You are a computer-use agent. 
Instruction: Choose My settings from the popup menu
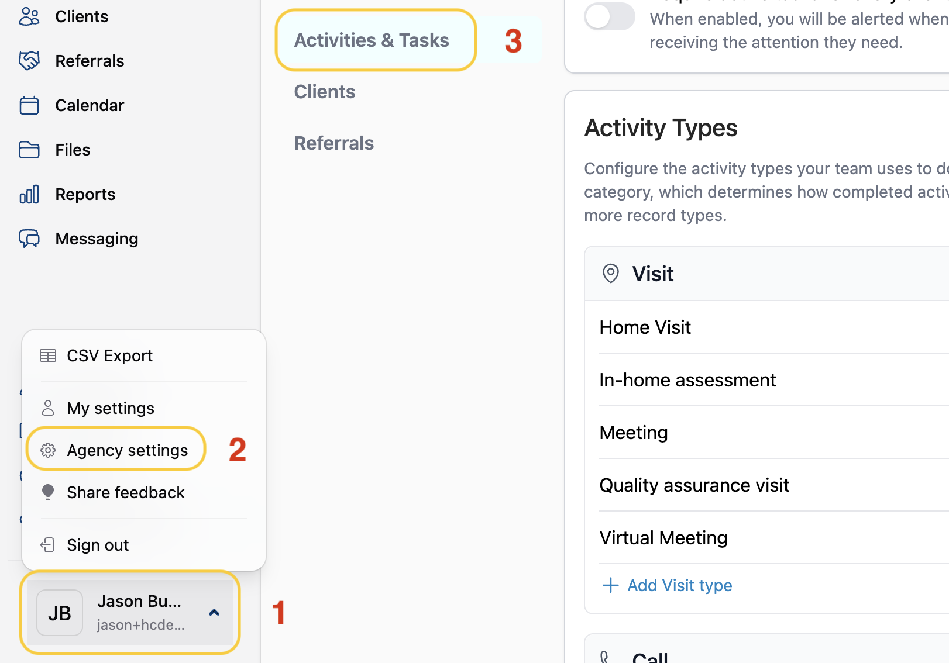[x=110, y=408]
